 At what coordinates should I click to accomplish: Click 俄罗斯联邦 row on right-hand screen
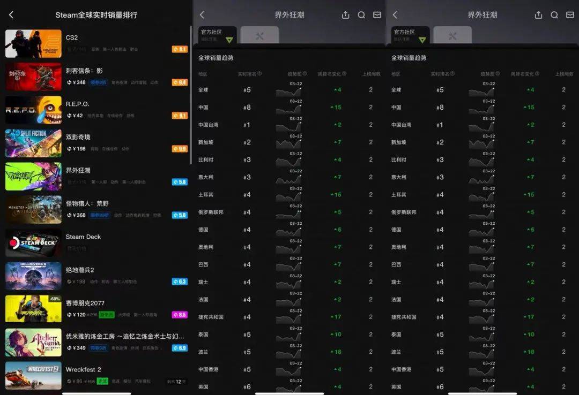(482, 212)
